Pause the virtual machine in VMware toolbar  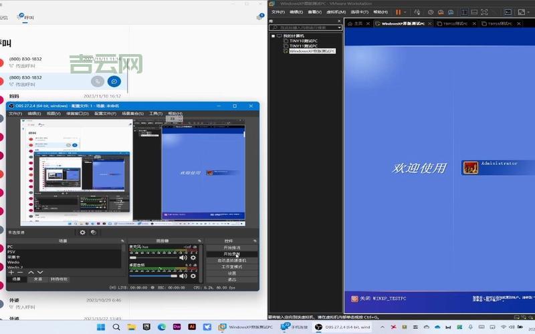(x=398, y=12)
